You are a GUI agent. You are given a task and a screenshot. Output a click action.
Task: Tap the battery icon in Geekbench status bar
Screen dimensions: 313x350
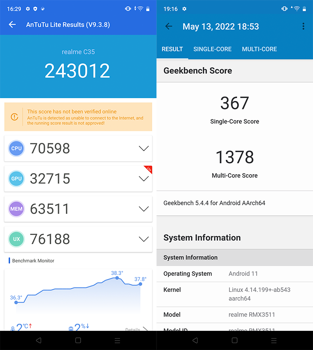pos(304,9)
